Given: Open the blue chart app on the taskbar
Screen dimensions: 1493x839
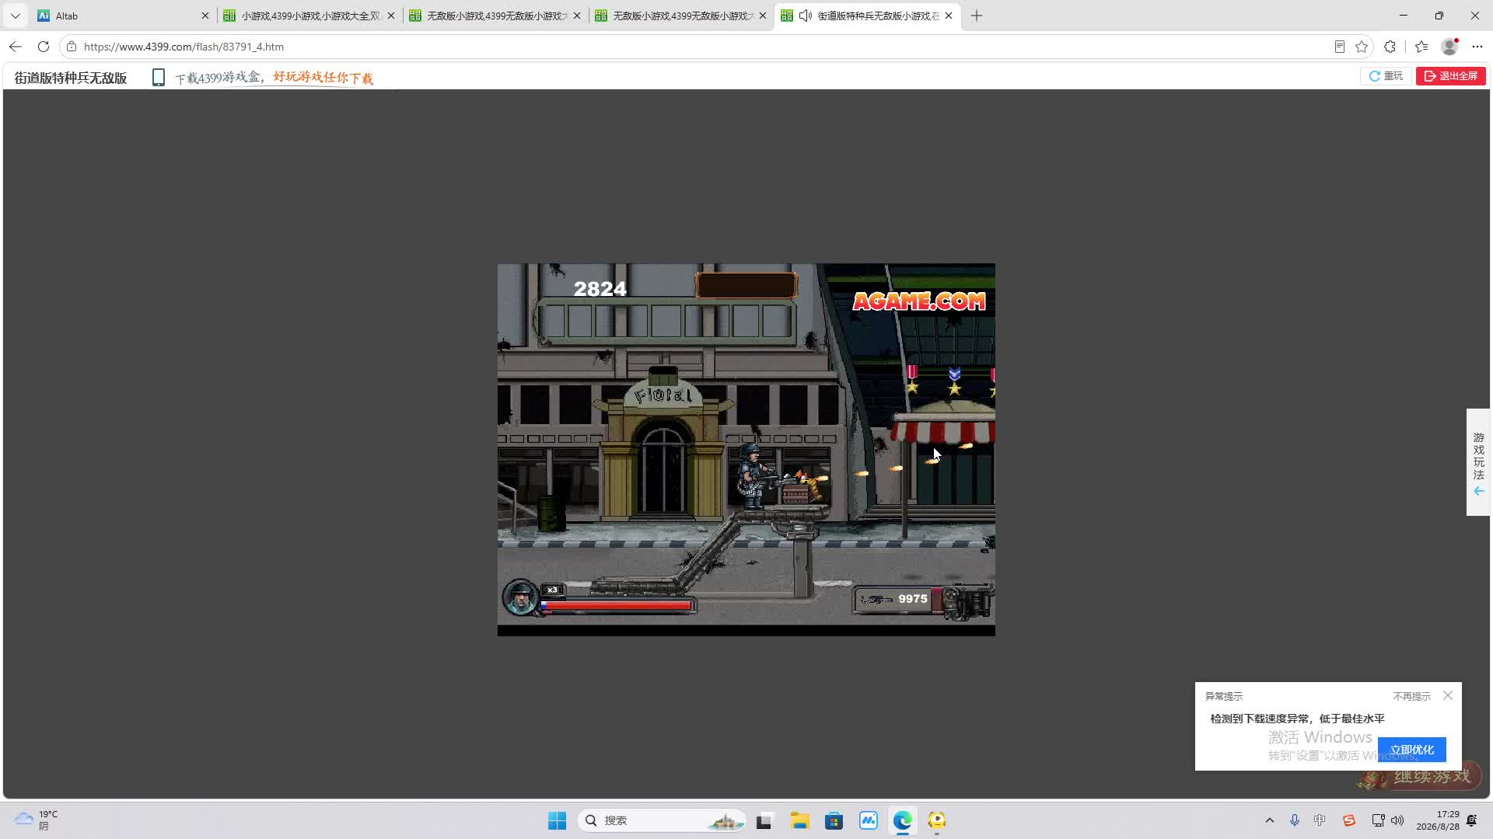Looking at the screenshot, I should 868,820.
